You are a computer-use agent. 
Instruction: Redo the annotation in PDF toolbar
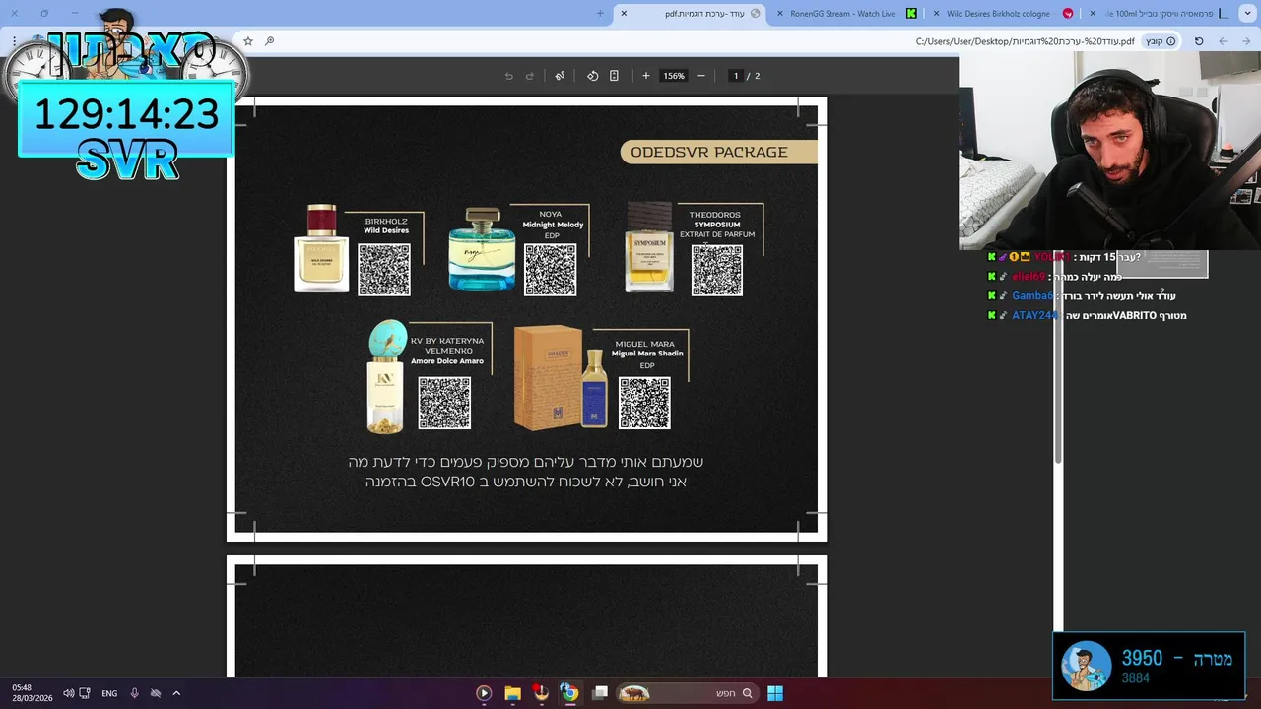click(529, 76)
